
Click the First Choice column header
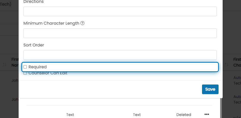(237, 62)
